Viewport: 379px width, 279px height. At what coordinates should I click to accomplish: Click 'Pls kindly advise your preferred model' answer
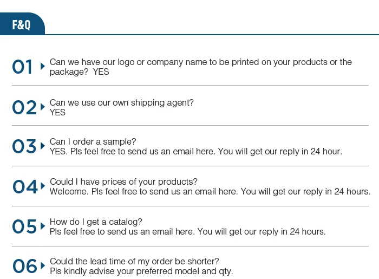[x=141, y=271]
